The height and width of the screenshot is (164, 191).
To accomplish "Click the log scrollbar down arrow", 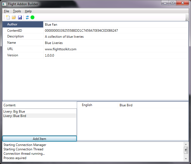I will point(186,159).
